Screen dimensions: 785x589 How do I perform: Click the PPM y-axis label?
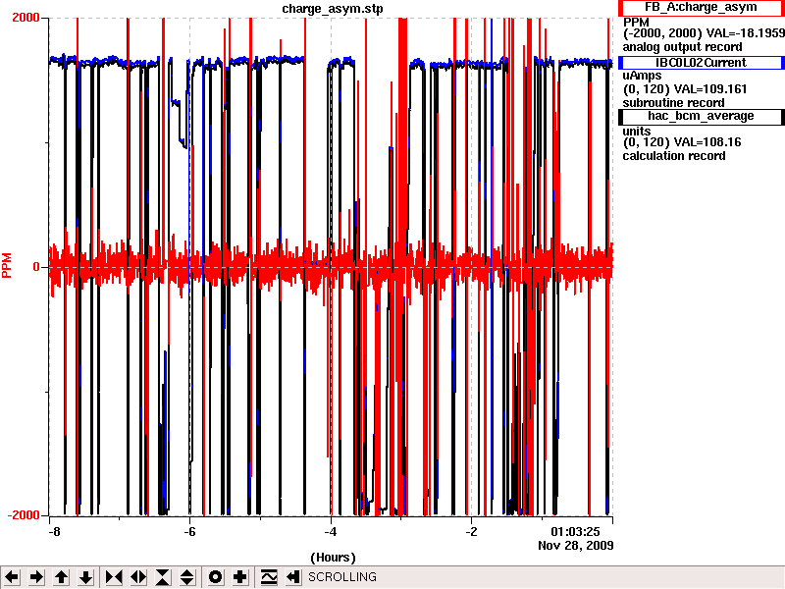pyautogui.click(x=7, y=265)
